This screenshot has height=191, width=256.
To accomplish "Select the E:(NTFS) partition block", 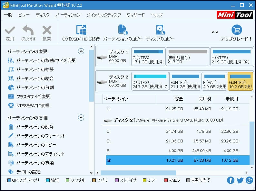I will [185, 81].
